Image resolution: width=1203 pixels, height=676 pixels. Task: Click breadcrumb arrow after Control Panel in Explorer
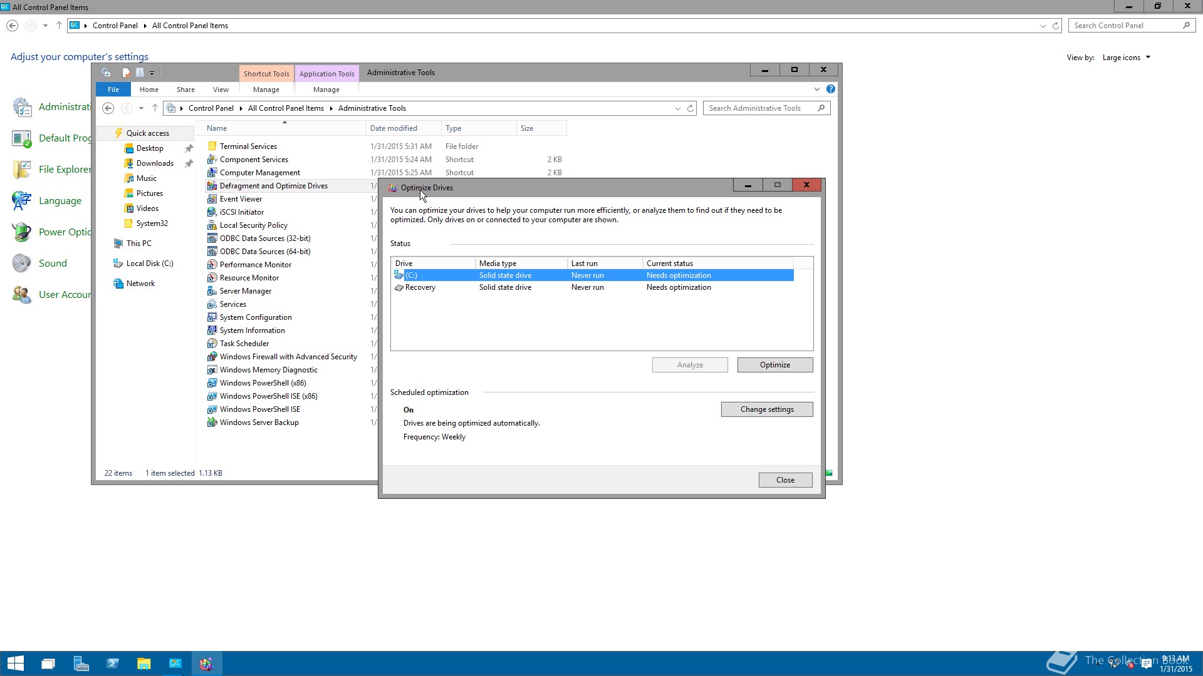(x=241, y=108)
